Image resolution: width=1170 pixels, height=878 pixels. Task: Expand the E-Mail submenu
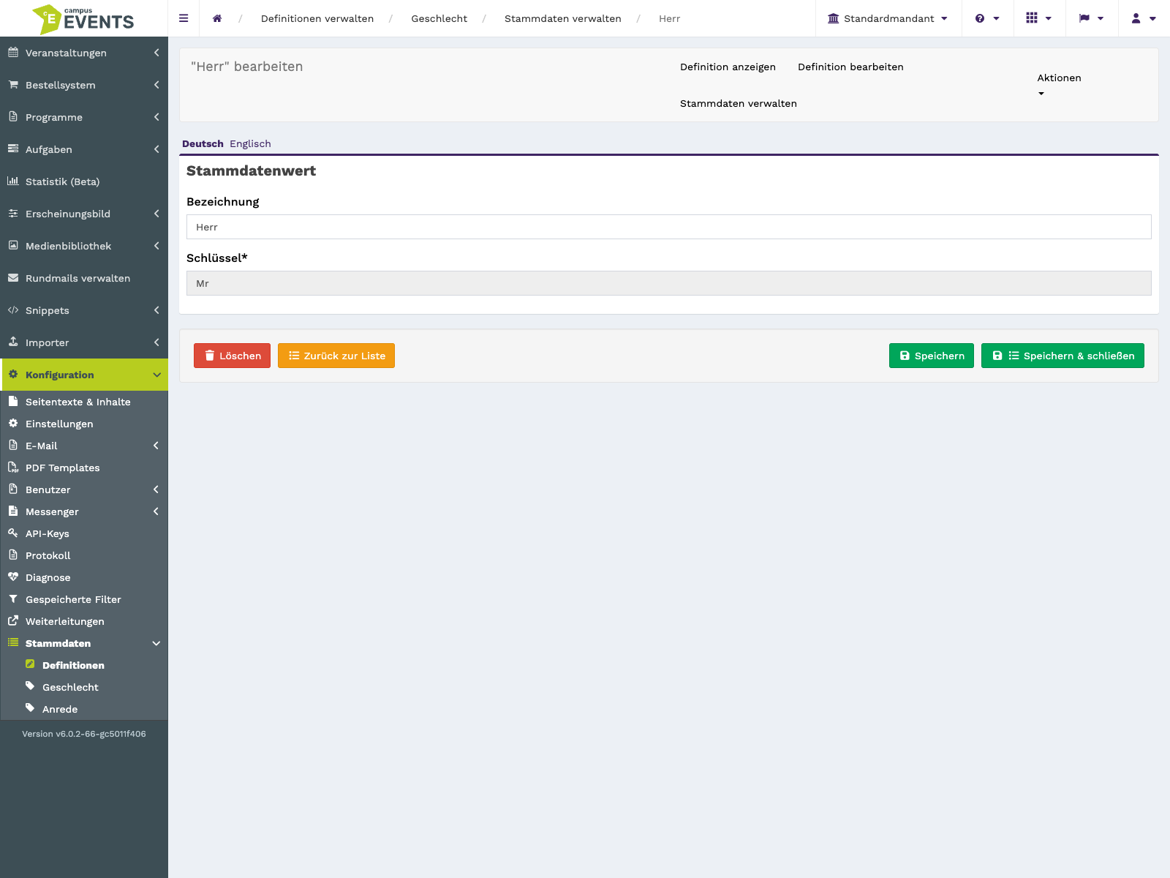point(84,446)
